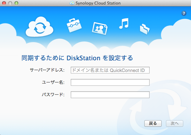Screen dimensions: 191x135
Task: Open help via the question mark icon
Action: point(184,13)
